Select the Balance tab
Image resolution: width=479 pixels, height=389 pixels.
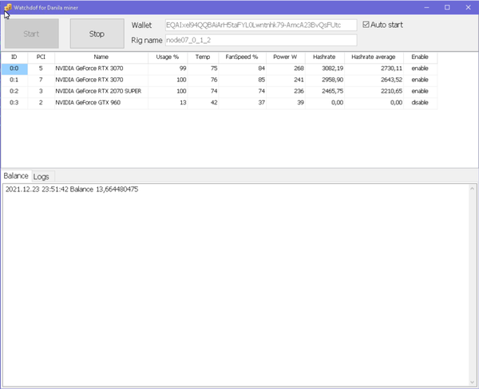click(x=15, y=175)
